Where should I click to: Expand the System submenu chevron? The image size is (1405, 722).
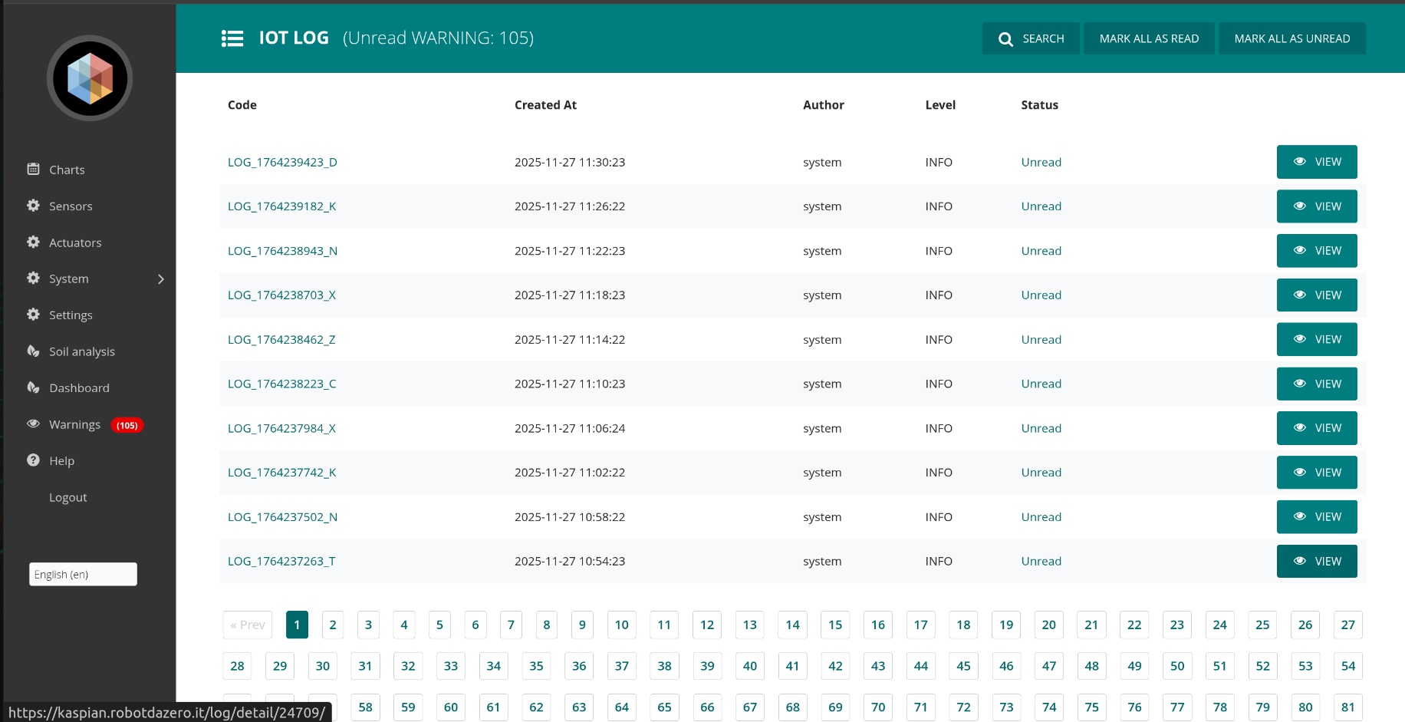[x=161, y=279]
